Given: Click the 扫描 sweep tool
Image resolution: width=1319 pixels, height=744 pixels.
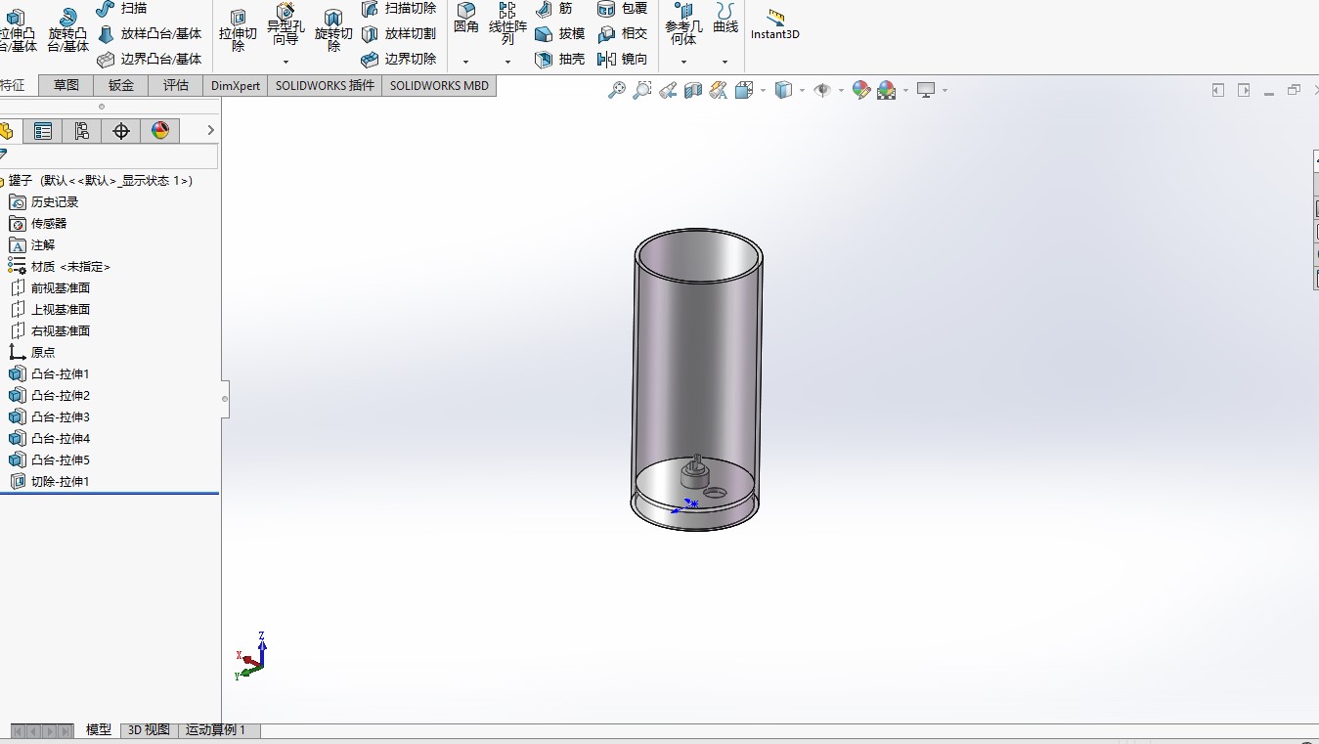Looking at the screenshot, I should point(122,8).
